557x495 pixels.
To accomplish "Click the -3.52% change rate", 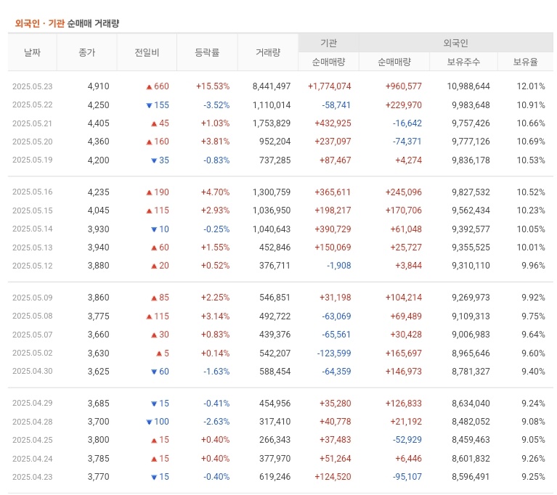I will click(216, 105).
